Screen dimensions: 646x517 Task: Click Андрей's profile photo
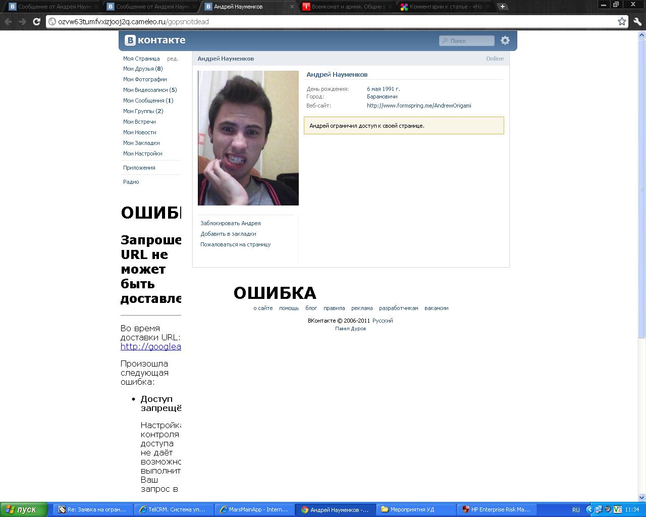[x=248, y=138]
